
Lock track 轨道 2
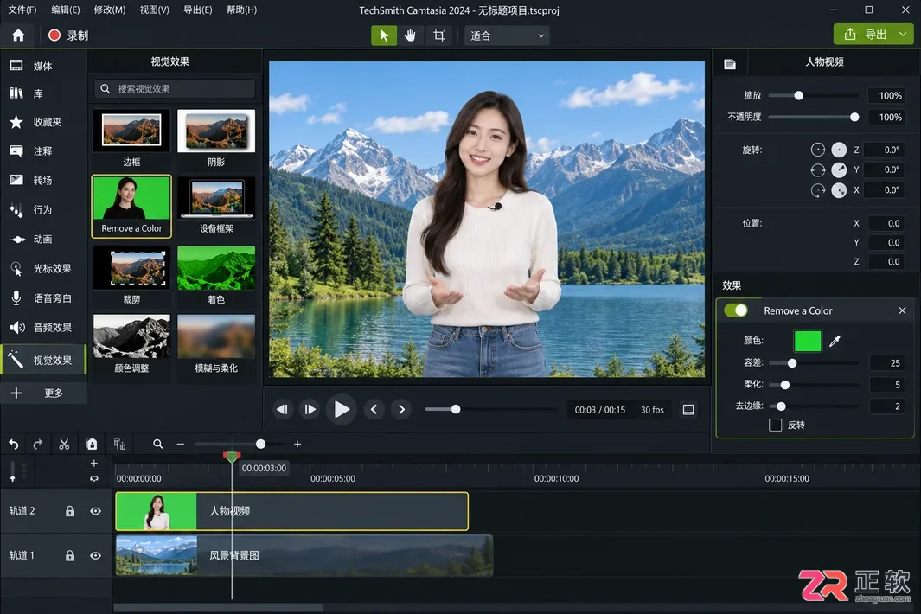[x=70, y=511]
